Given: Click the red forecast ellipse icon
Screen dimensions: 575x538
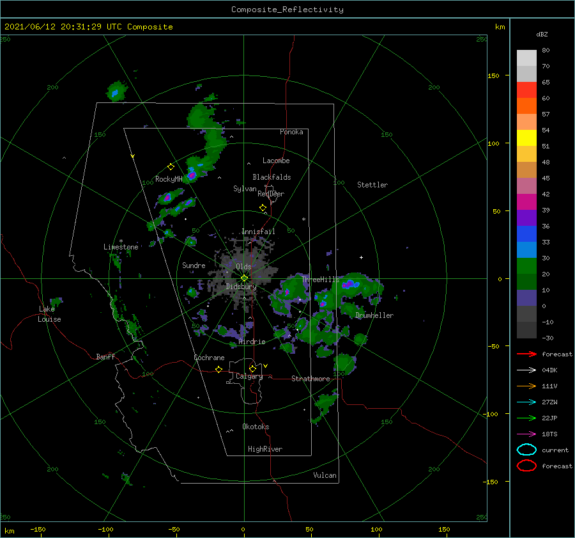Looking at the screenshot, I should tap(526, 466).
